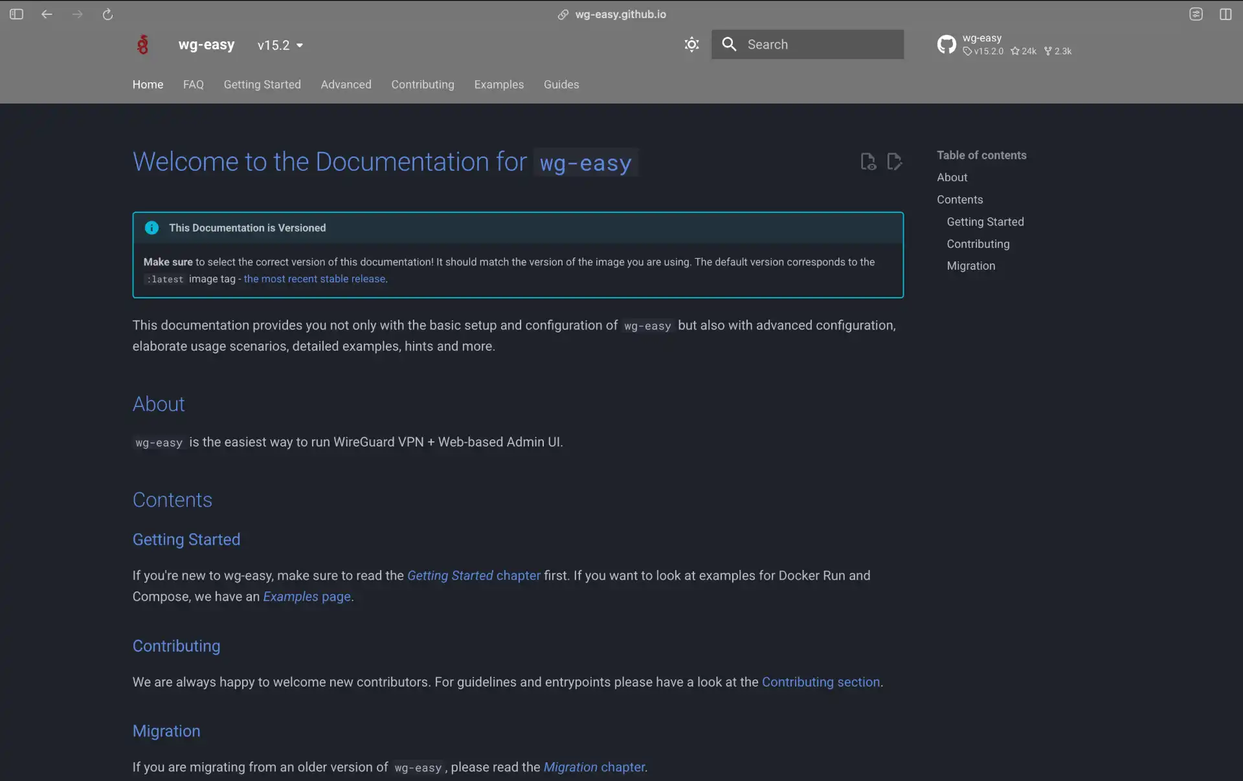Image resolution: width=1243 pixels, height=781 pixels.
Task: Jump to Migration in table of contents
Action: (970, 266)
